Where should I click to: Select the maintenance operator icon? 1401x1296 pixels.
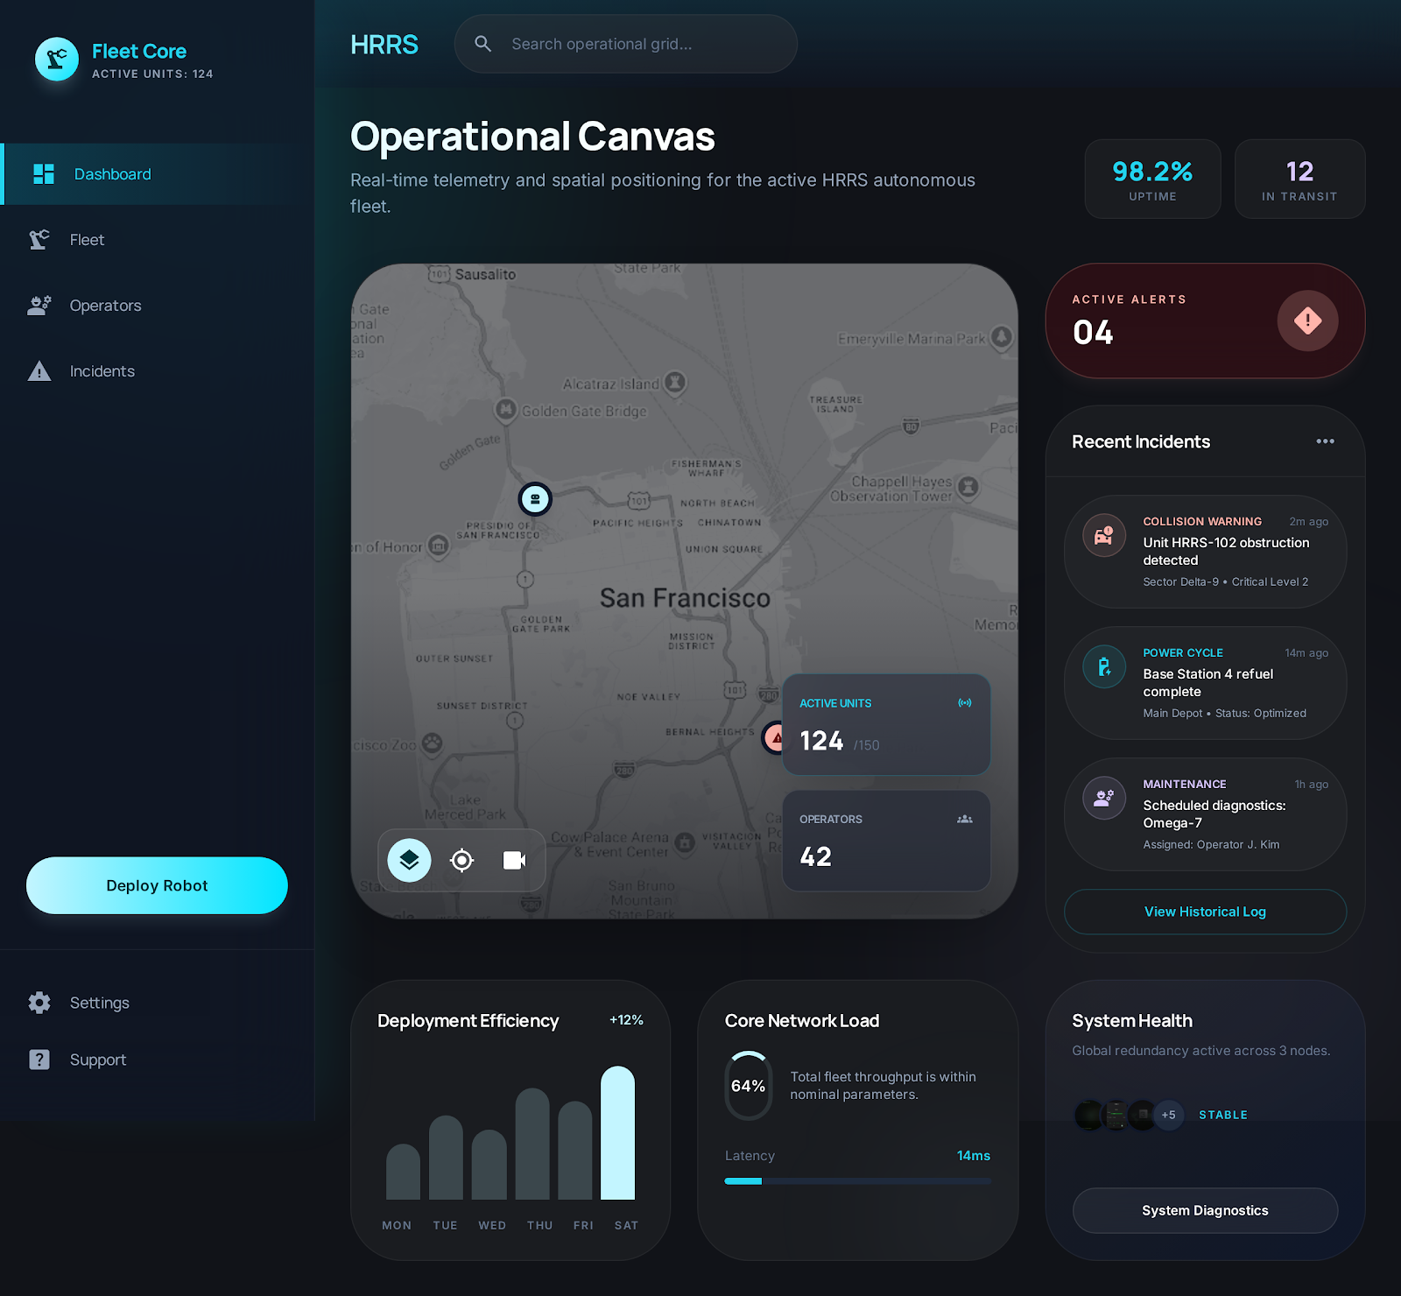(x=1103, y=798)
